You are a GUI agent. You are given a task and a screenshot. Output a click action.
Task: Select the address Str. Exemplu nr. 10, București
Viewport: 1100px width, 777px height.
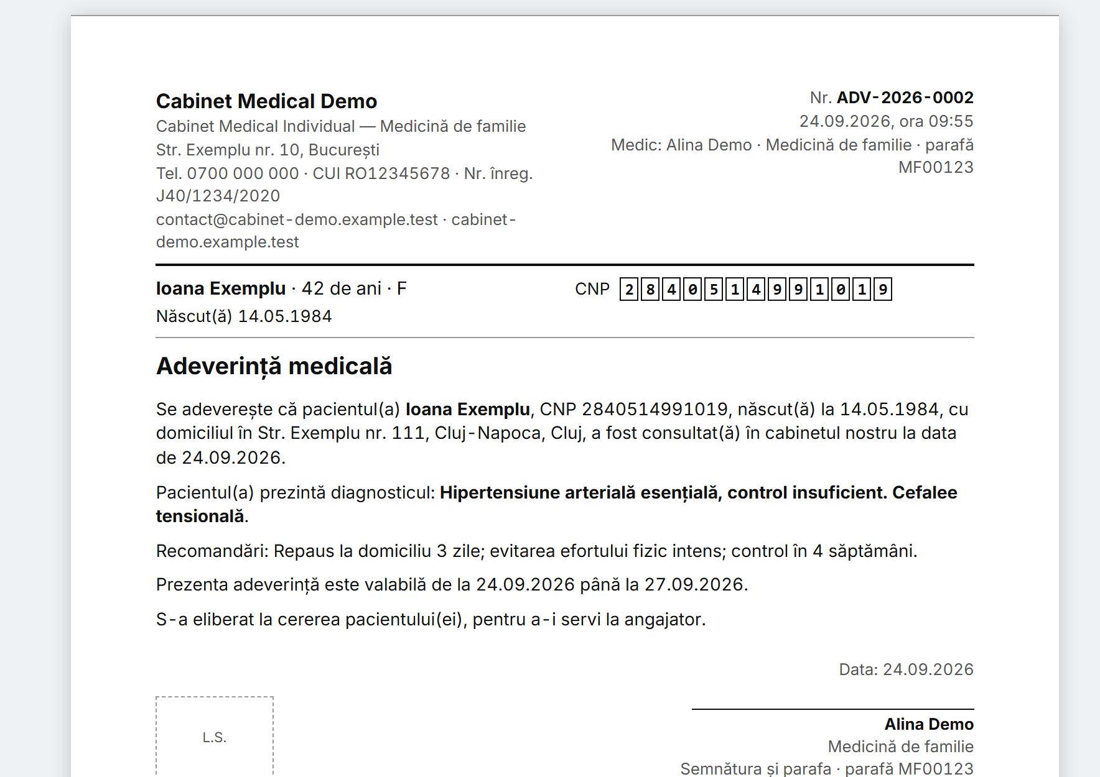point(268,150)
